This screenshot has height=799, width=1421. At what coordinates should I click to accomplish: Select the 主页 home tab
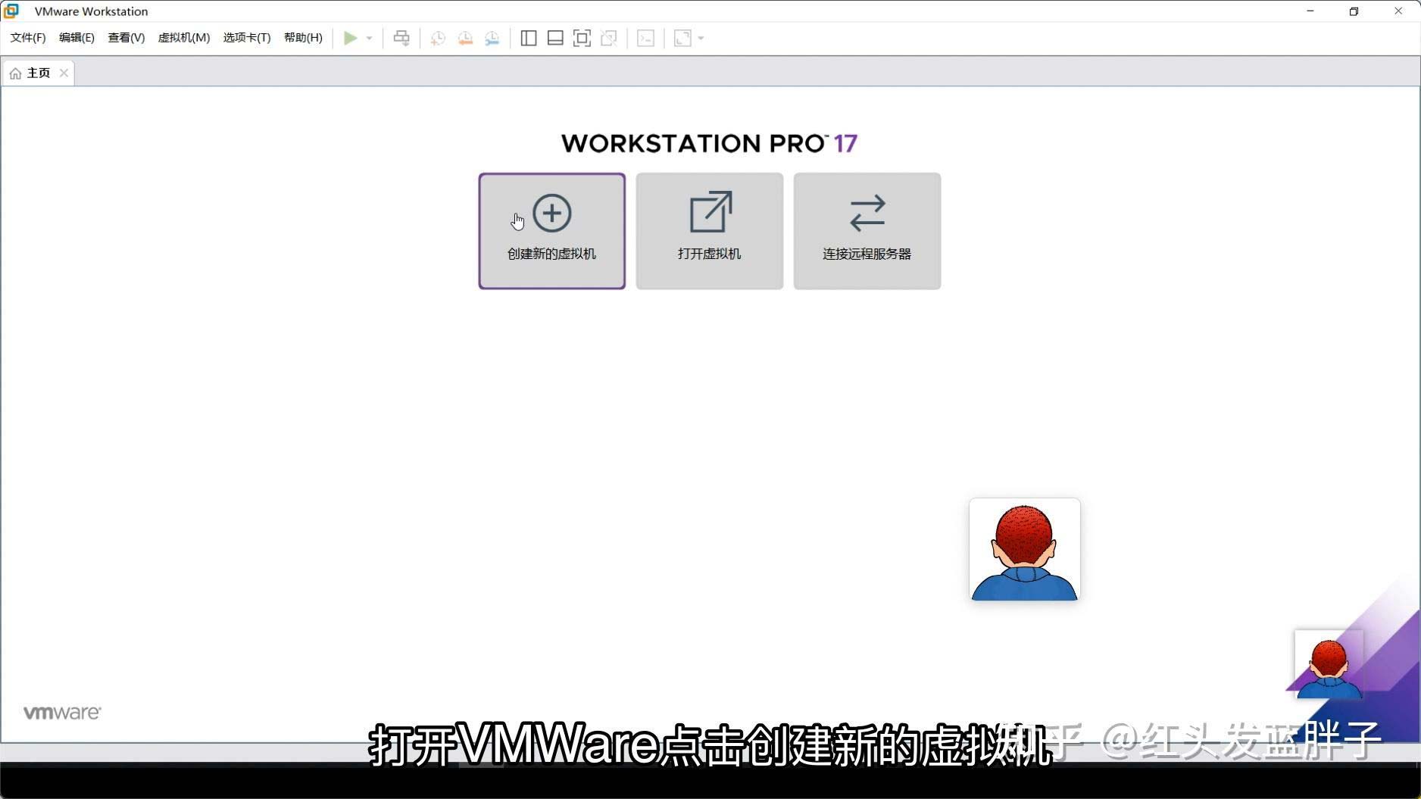(38, 73)
